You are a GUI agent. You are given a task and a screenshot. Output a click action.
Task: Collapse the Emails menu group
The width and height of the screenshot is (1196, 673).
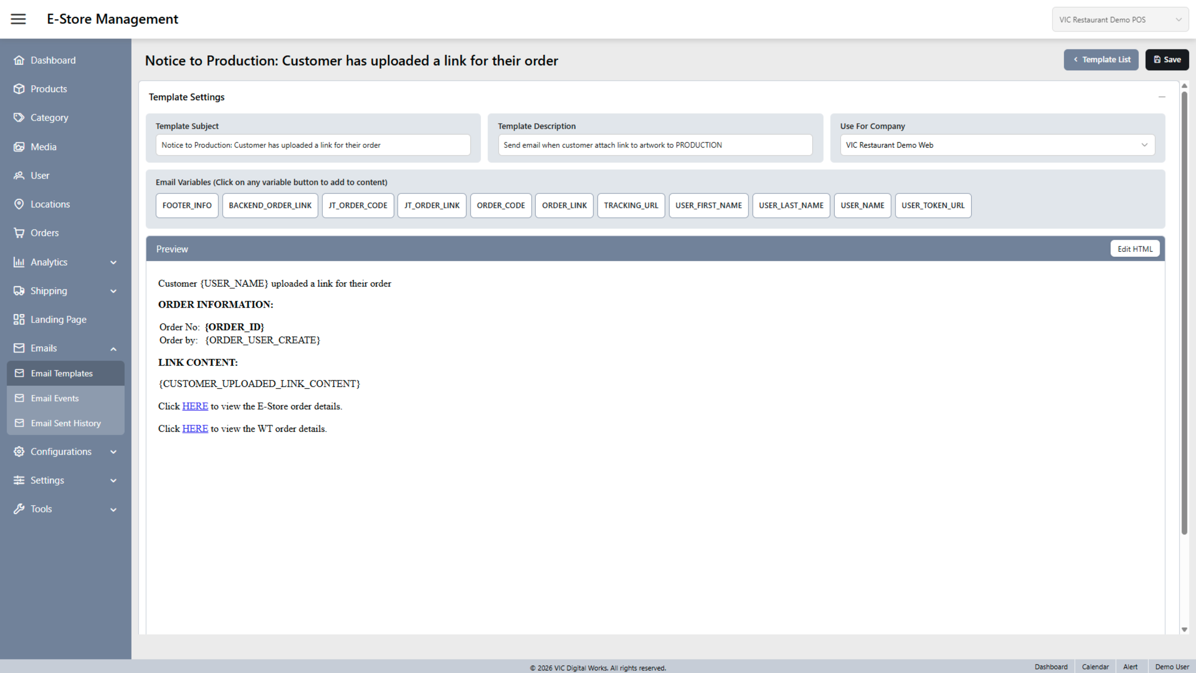(65, 348)
